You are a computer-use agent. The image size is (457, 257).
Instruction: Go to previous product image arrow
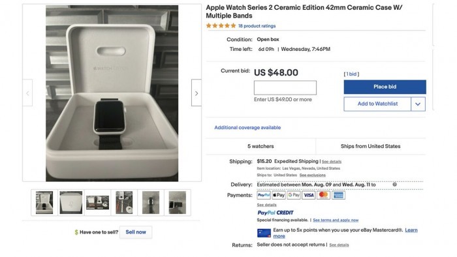[27, 93]
